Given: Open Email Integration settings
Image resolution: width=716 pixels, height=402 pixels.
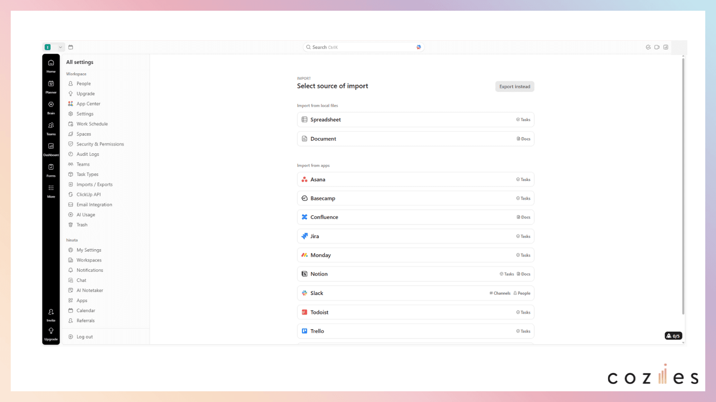Looking at the screenshot, I should pyautogui.click(x=94, y=205).
